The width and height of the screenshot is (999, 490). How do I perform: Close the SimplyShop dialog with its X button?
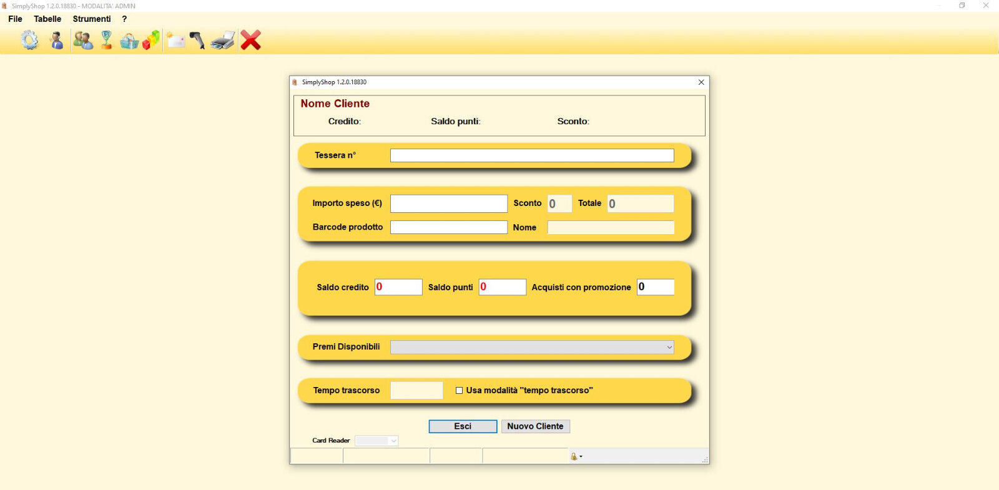coord(701,82)
